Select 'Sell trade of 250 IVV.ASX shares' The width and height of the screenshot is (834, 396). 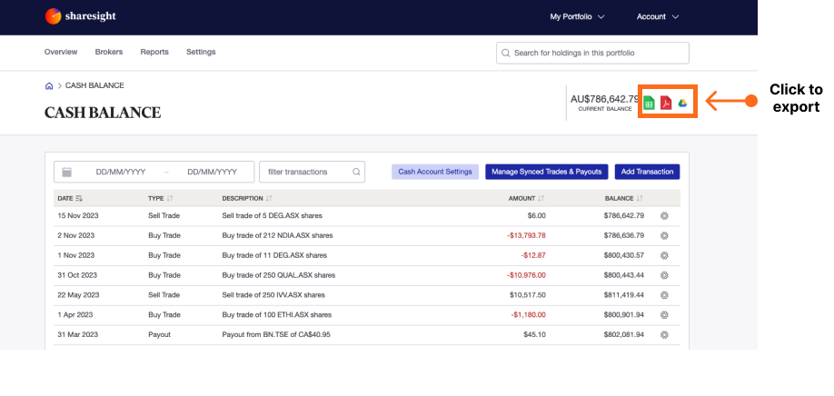[273, 295]
